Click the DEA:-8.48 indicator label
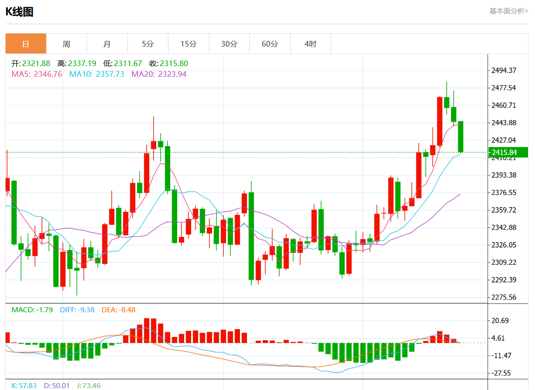The height and width of the screenshot is (390, 535). tap(118, 310)
